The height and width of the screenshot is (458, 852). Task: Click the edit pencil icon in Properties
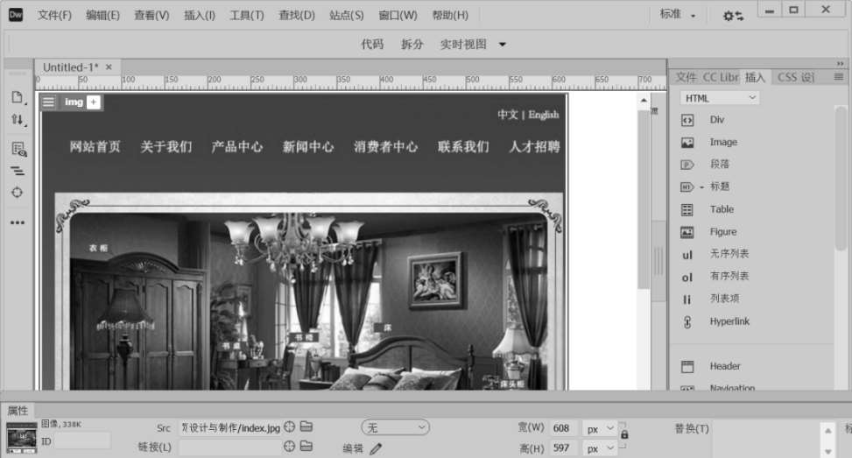376,448
